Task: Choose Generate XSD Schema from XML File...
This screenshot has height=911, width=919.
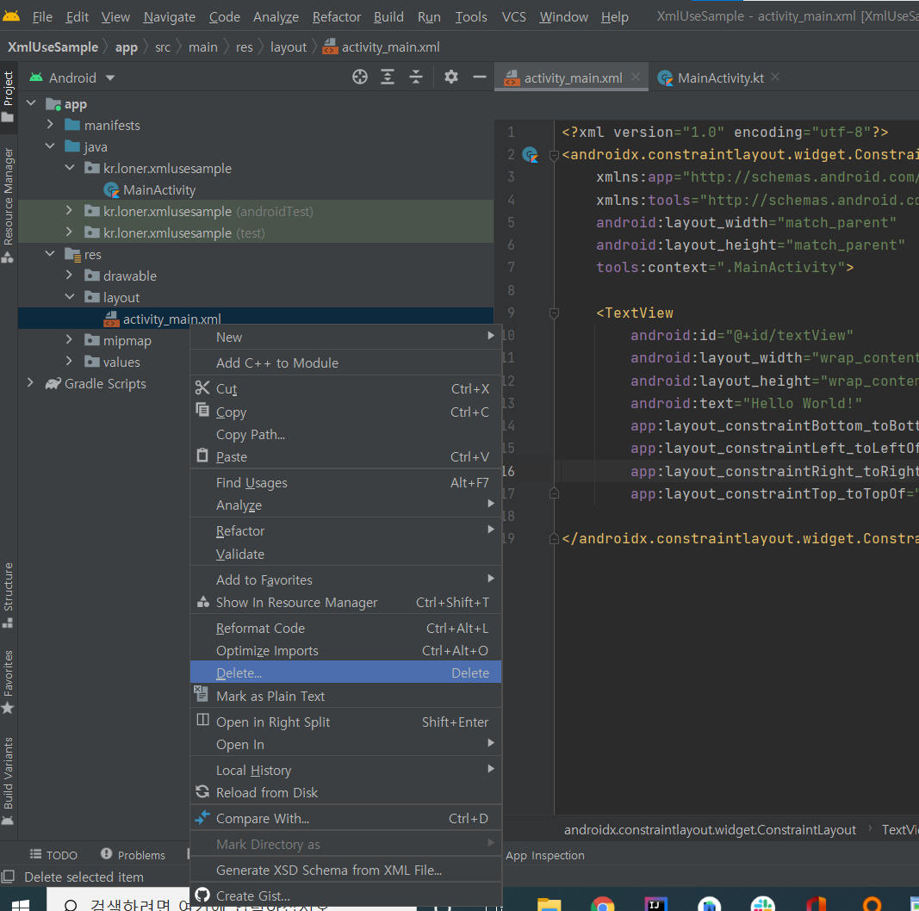Action: pos(345,870)
